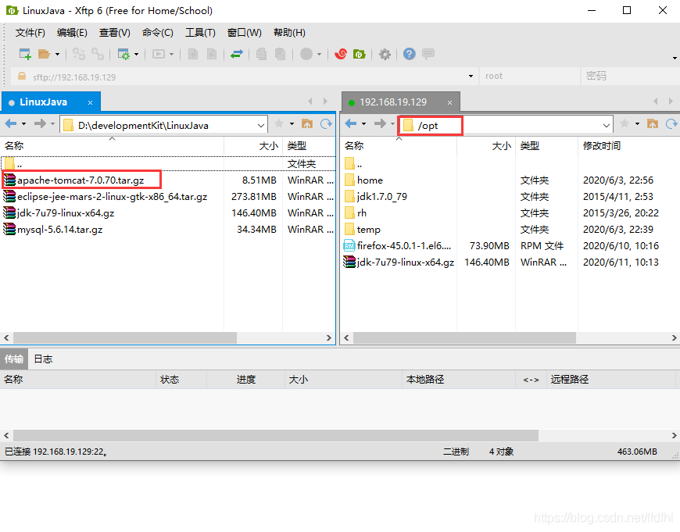Click the transfer list horizontal scrollbar
Screen dimensions: 680x532
click(x=276, y=435)
